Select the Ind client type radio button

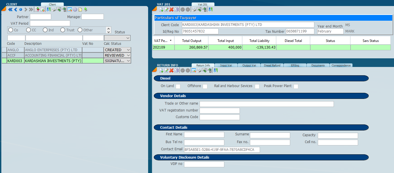tap(45, 30)
